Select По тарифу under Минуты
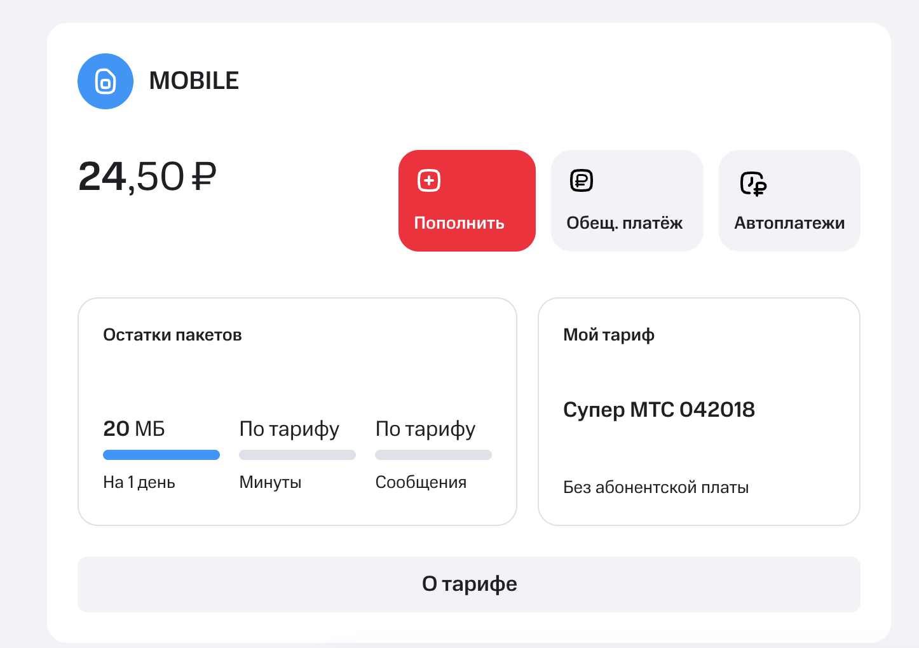 pos(289,429)
